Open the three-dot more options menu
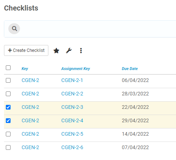Image resolution: width=176 pixels, height=160 pixels. (x=81, y=50)
